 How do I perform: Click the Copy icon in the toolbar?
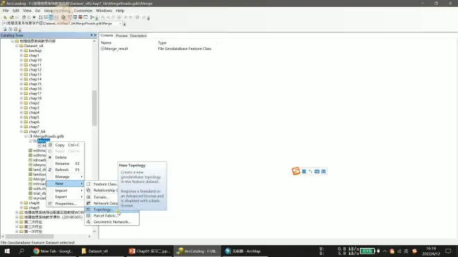click(x=24, y=17)
